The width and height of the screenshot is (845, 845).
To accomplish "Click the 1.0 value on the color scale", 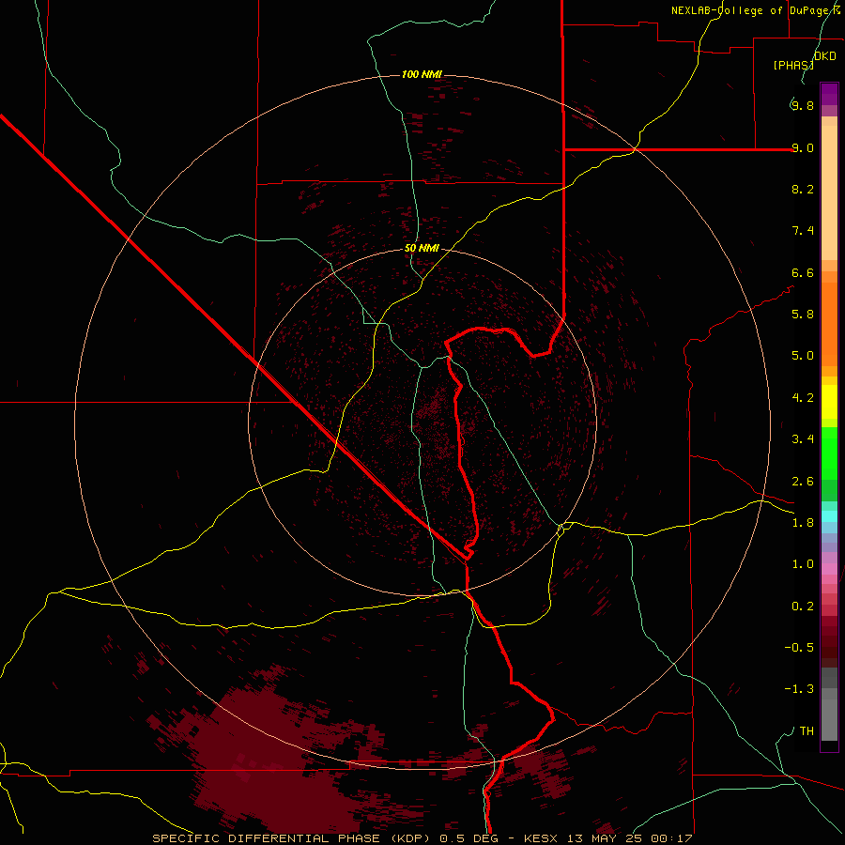I will tap(803, 564).
